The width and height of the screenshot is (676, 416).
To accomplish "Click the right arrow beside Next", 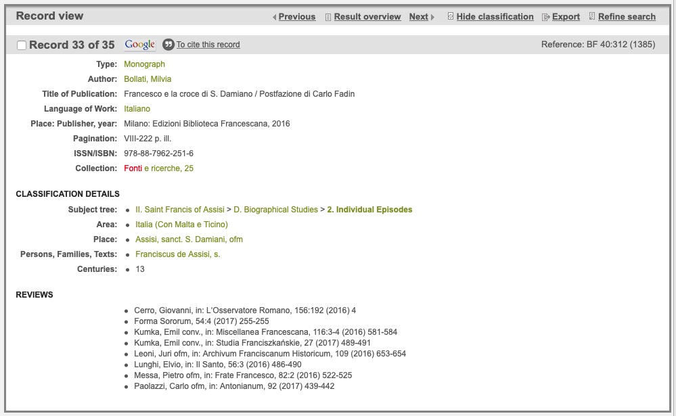I will 433,17.
